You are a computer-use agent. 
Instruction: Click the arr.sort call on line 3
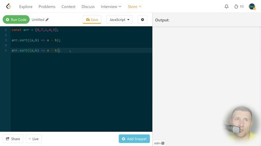(x=36, y=40)
